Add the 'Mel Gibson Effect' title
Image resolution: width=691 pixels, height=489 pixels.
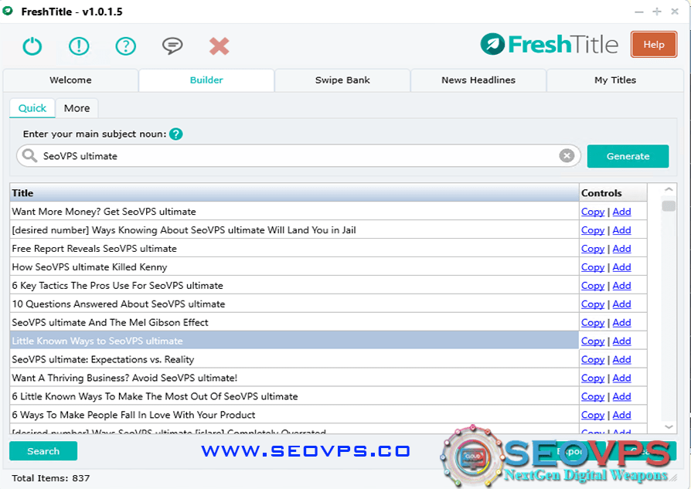pos(621,323)
